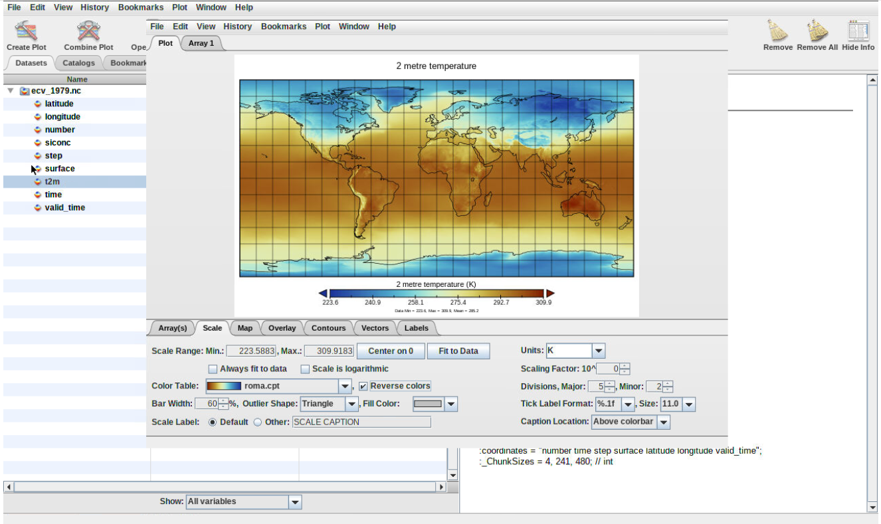Screen dimensions: 881x524
Task: Switch to the Vectors tab
Action: [x=375, y=328]
